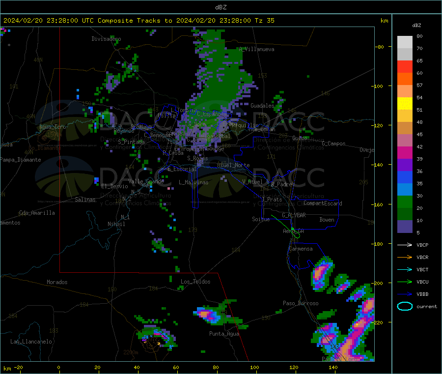Click the '0' tick on horizontal axis
The width and height of the screenshot is (442, 374).
(x=58, y=367)
